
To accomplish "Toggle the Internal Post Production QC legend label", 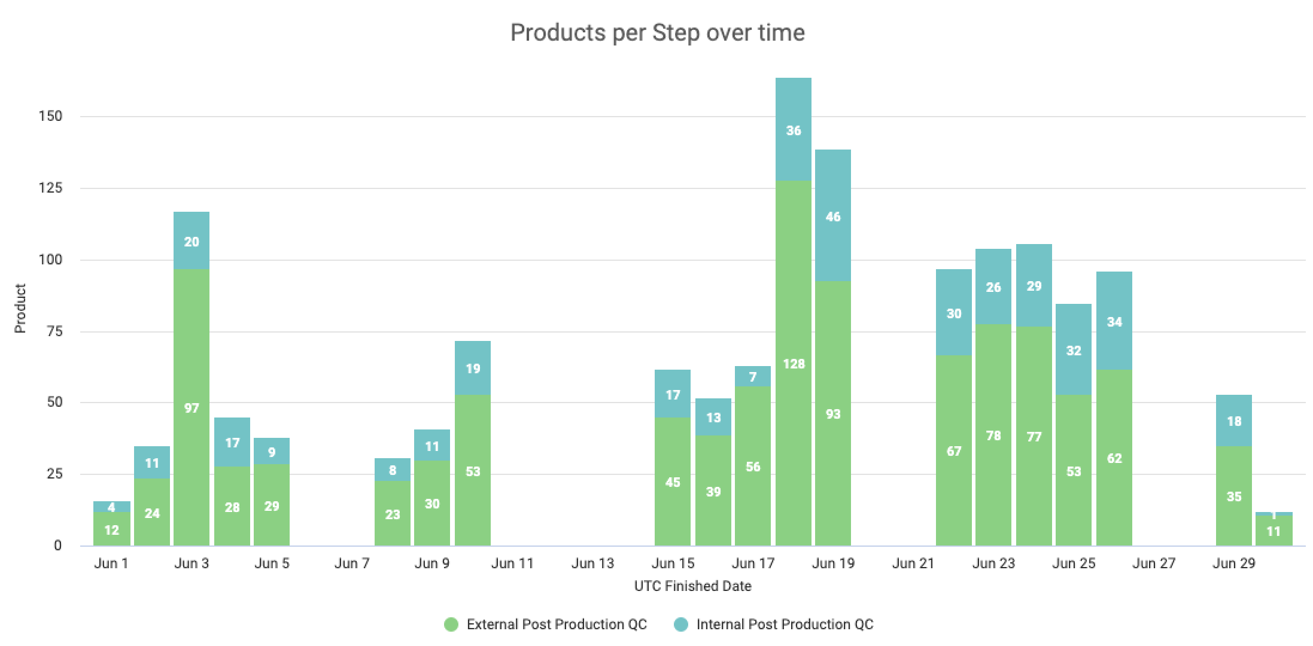I will click(x=785, y=624).
